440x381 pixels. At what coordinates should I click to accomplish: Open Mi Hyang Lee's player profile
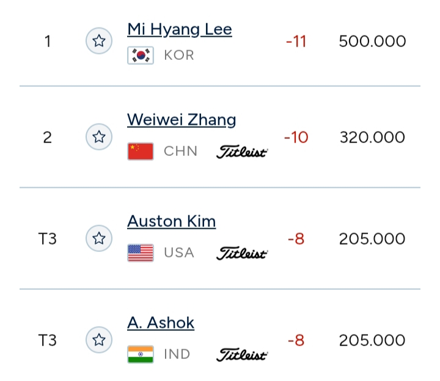[x=180, y=29]
